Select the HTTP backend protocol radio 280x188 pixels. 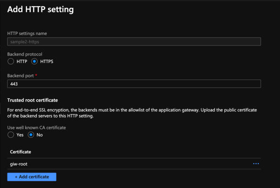11,62
